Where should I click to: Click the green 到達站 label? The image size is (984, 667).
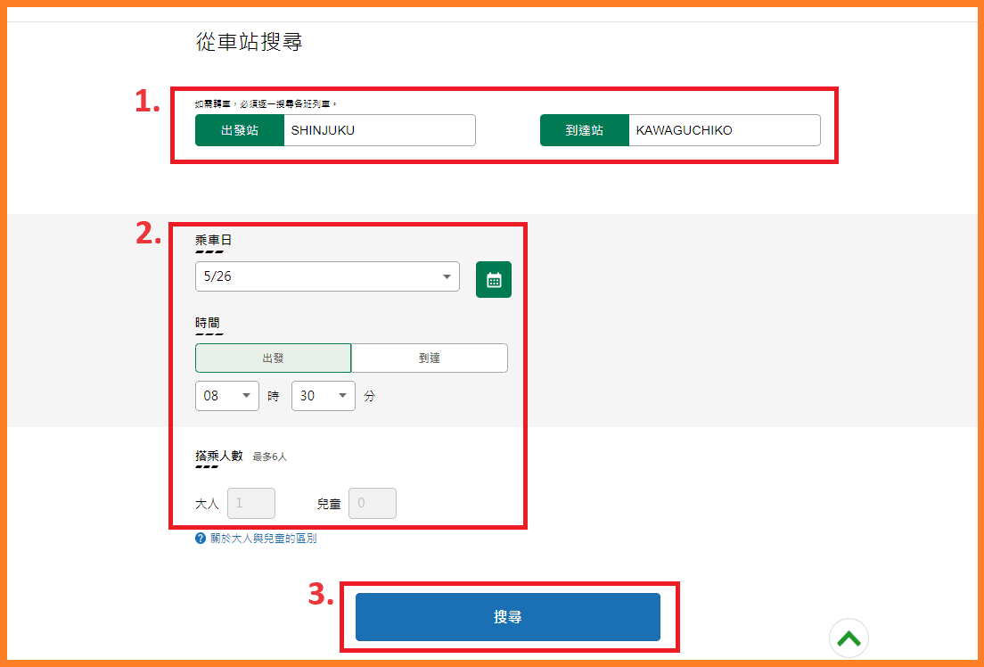coord(585,130)
